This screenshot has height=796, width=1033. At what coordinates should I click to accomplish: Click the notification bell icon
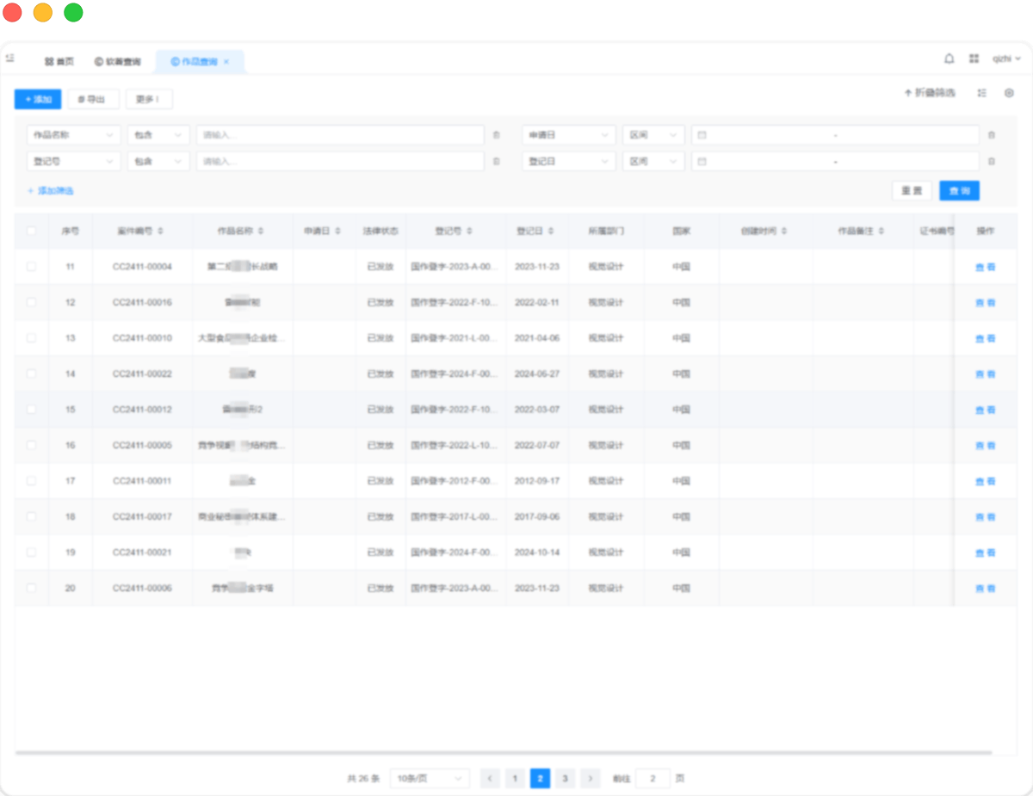click(x=949, y=59)
